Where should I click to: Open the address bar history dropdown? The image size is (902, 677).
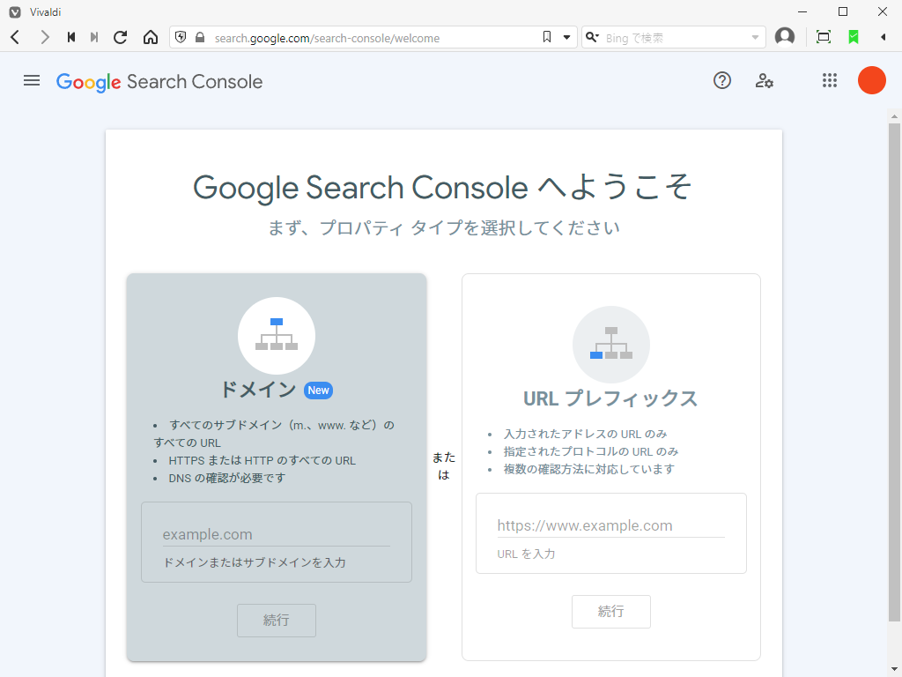(566, 37)
